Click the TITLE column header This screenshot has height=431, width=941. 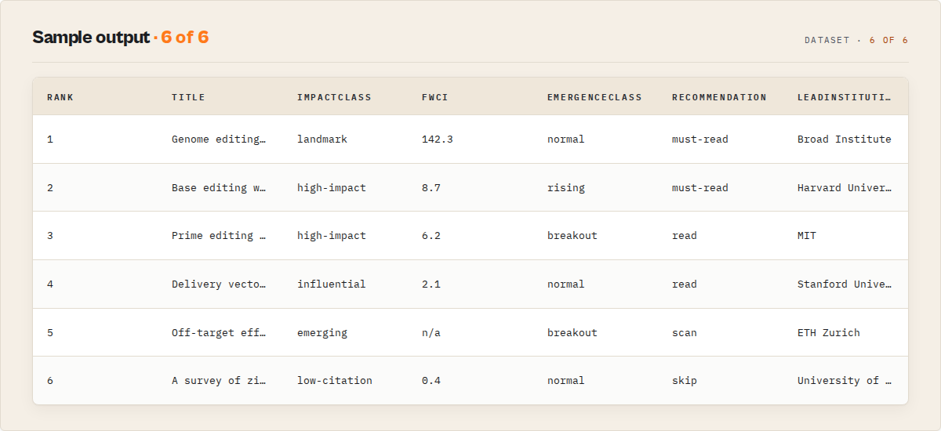point(188,97)
